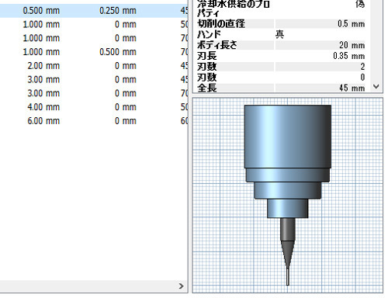This screenshot has height=298, width=388.
Task: Click the 刃数 value showing 2
Action: tap(320, 67)
